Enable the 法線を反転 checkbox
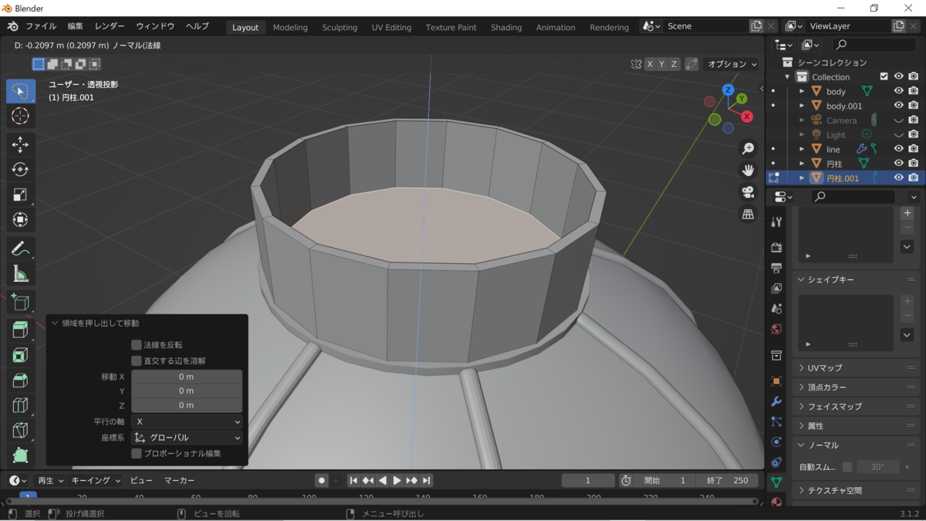 pyautogui.click(x=137, y=345)
